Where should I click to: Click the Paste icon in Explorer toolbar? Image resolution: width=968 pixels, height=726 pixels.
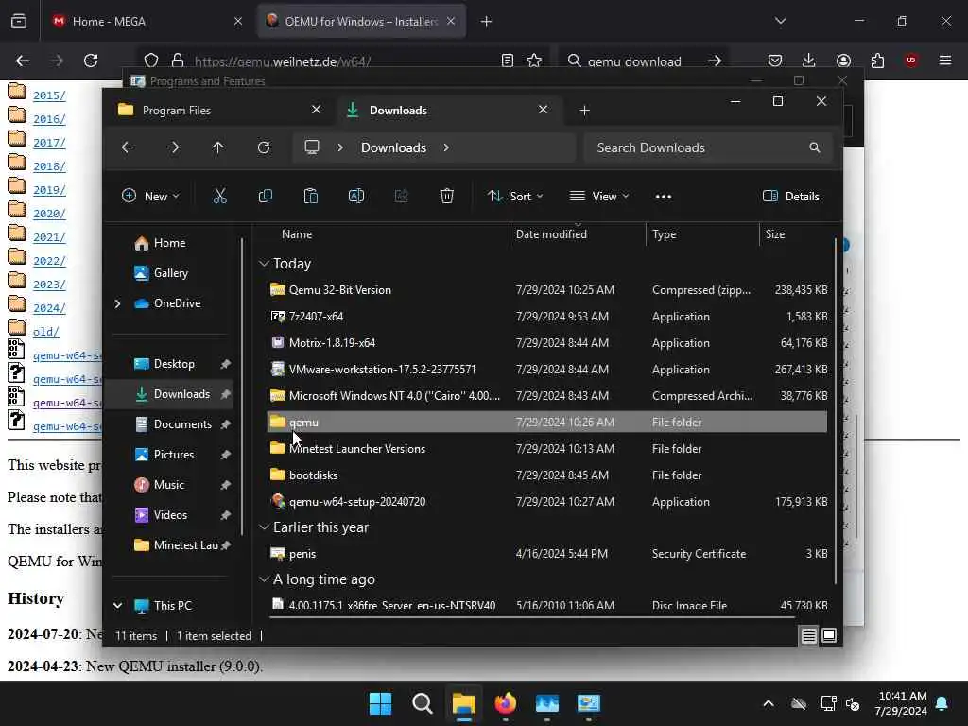tap(310, 197)
